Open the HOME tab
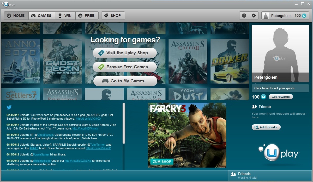This screenshot has width=313, height=182. pos(16,16)
